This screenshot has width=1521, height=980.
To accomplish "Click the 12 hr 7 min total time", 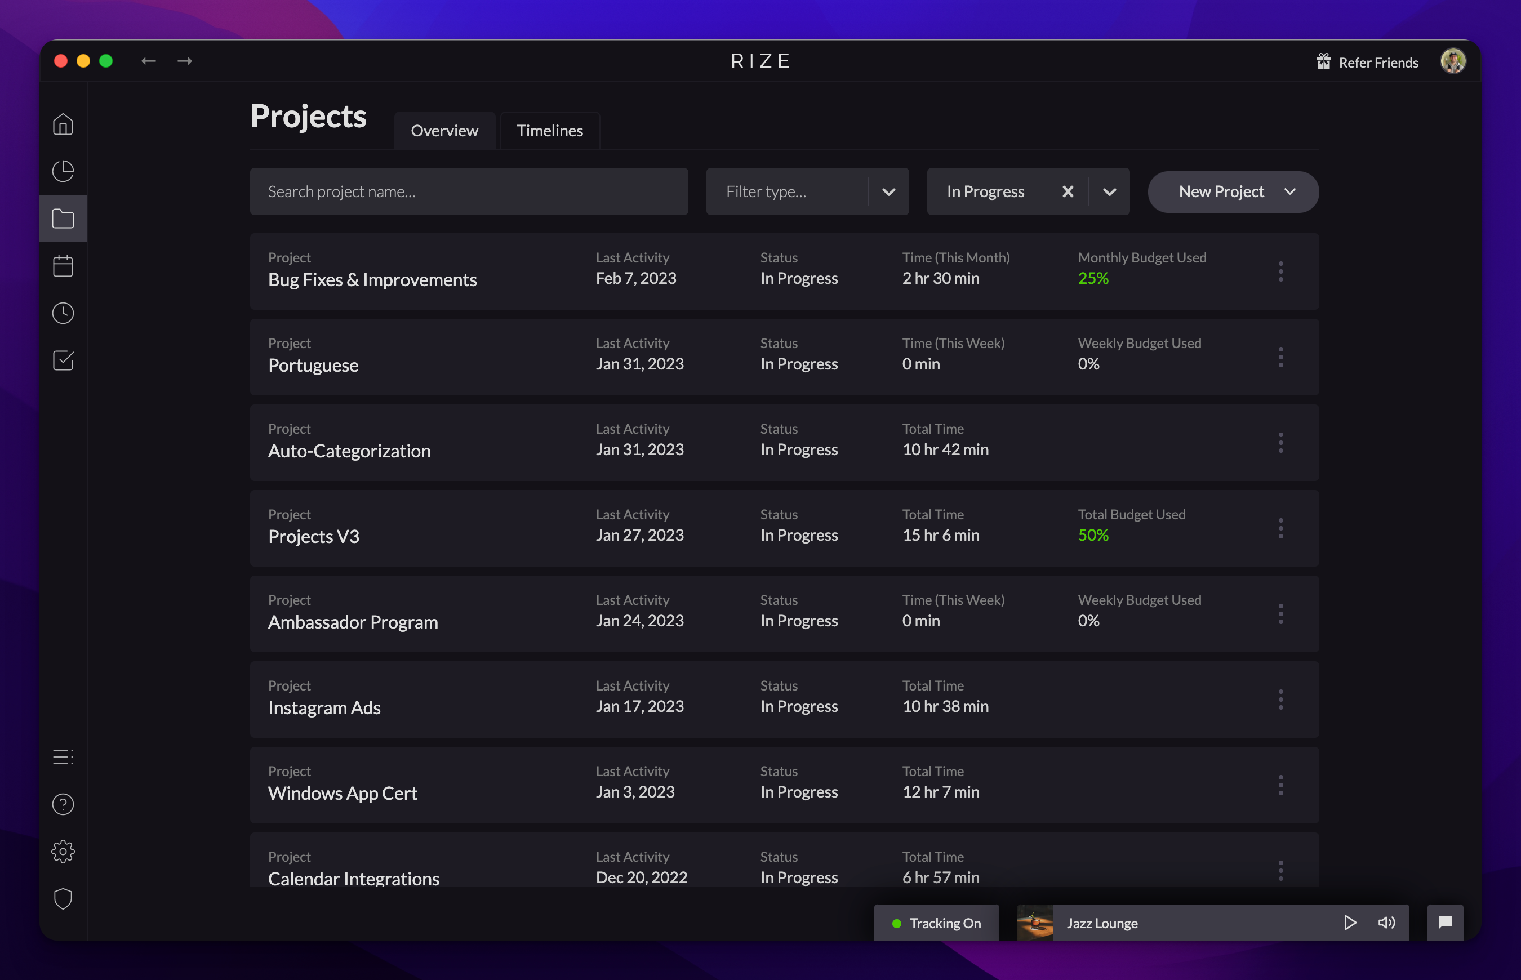I will (941, 792).
